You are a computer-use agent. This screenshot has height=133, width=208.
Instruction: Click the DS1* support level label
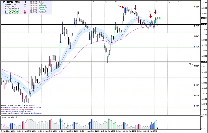(196, 47)
